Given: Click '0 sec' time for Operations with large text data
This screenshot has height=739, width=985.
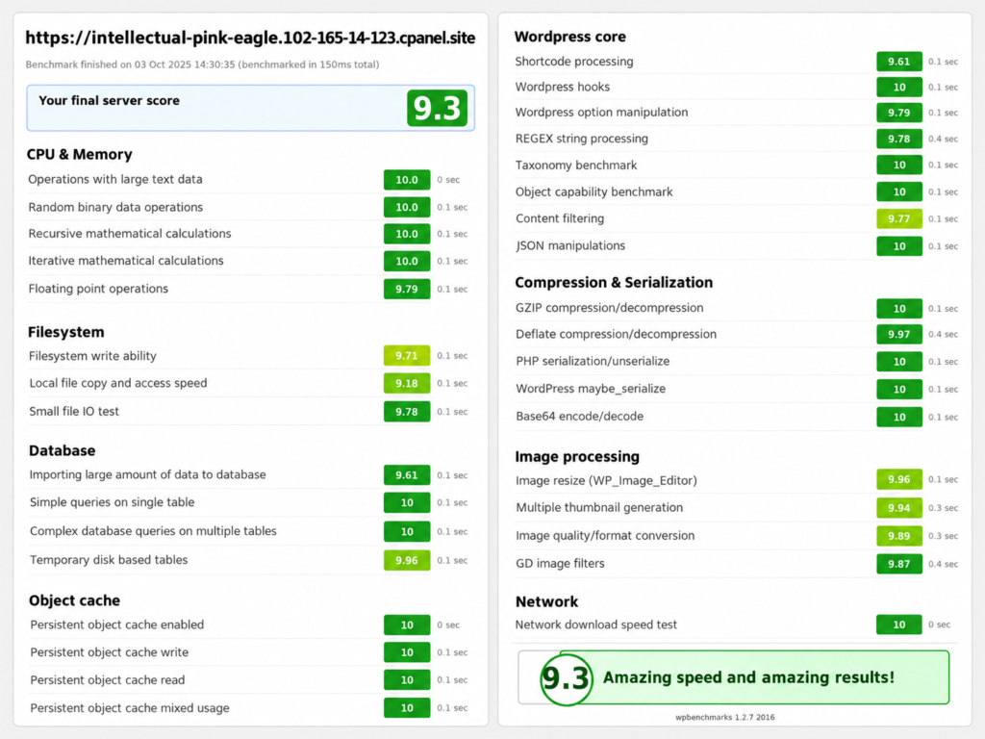Looking at the screenshot, I should pos(448,180).
